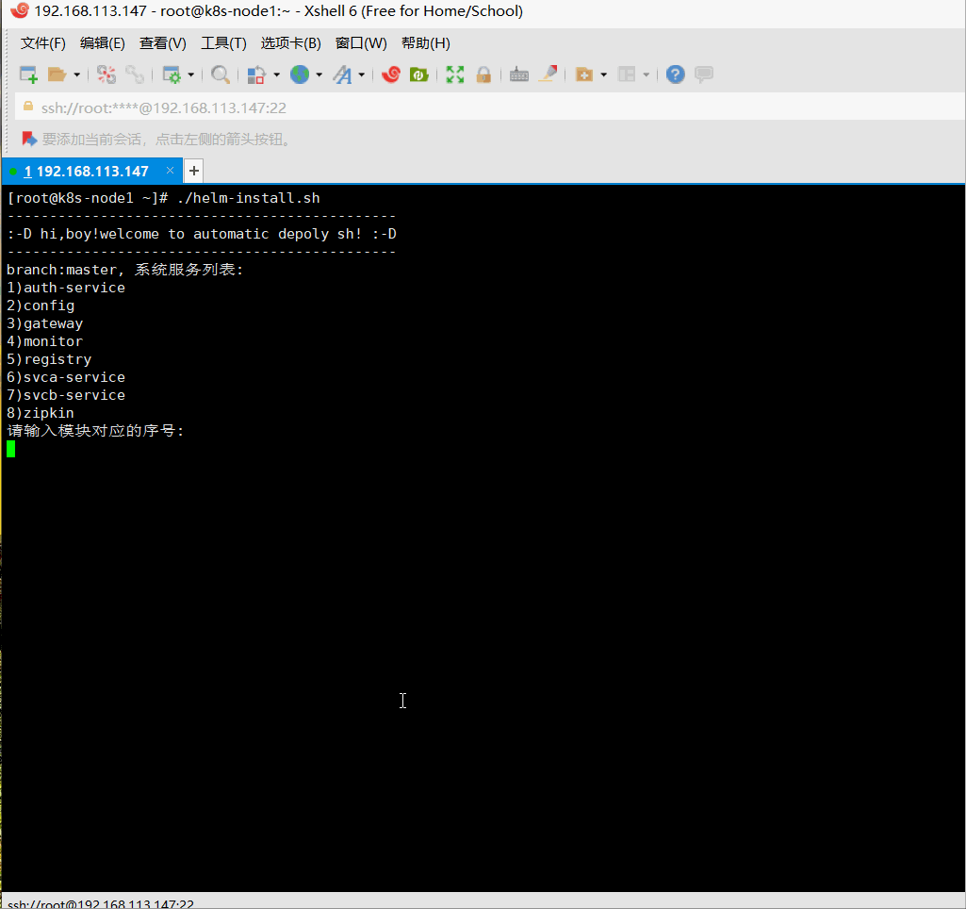Click the '2)config' terminal line

[x=41, y=306]
